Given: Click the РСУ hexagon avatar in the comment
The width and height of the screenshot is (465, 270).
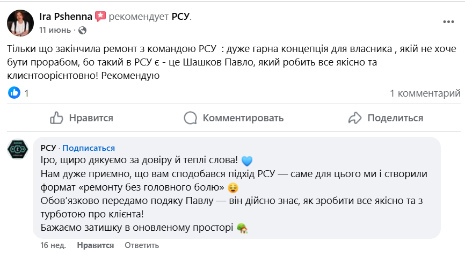Looking at the screenshot, I should coord(17,149).
